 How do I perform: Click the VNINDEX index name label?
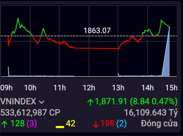pyautogui.click(x=18, y=101)
